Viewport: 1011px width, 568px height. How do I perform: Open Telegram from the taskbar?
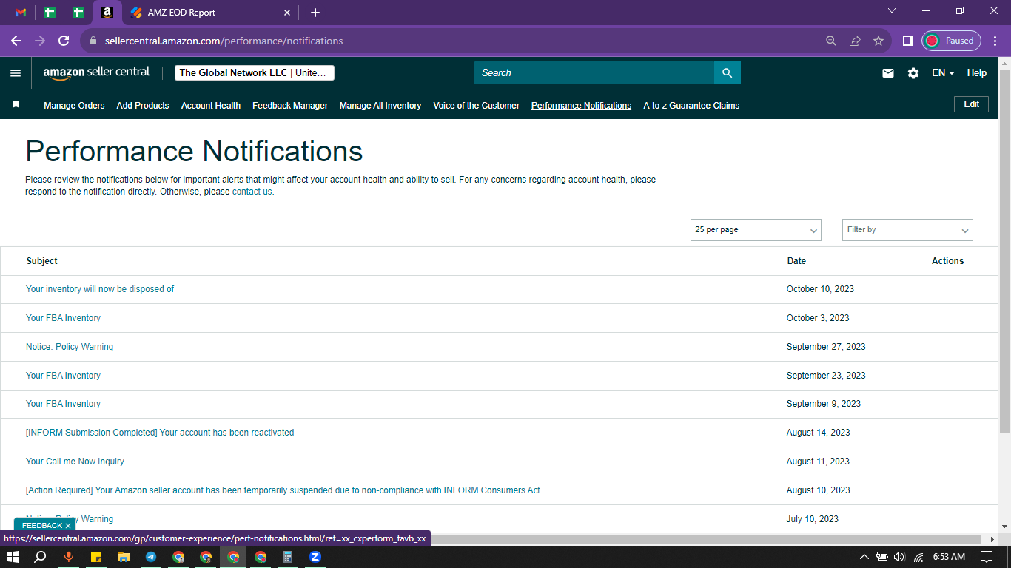point(151,557)
